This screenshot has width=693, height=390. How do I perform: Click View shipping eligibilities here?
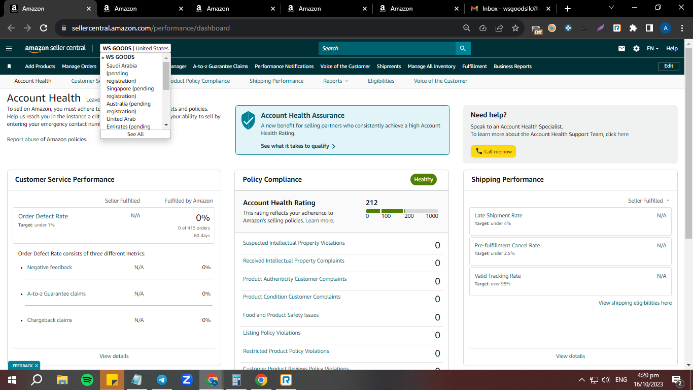(635, 303)
